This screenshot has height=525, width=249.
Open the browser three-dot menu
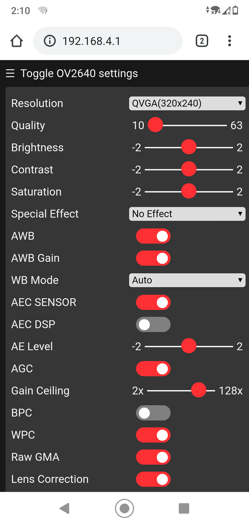point(229,41)
